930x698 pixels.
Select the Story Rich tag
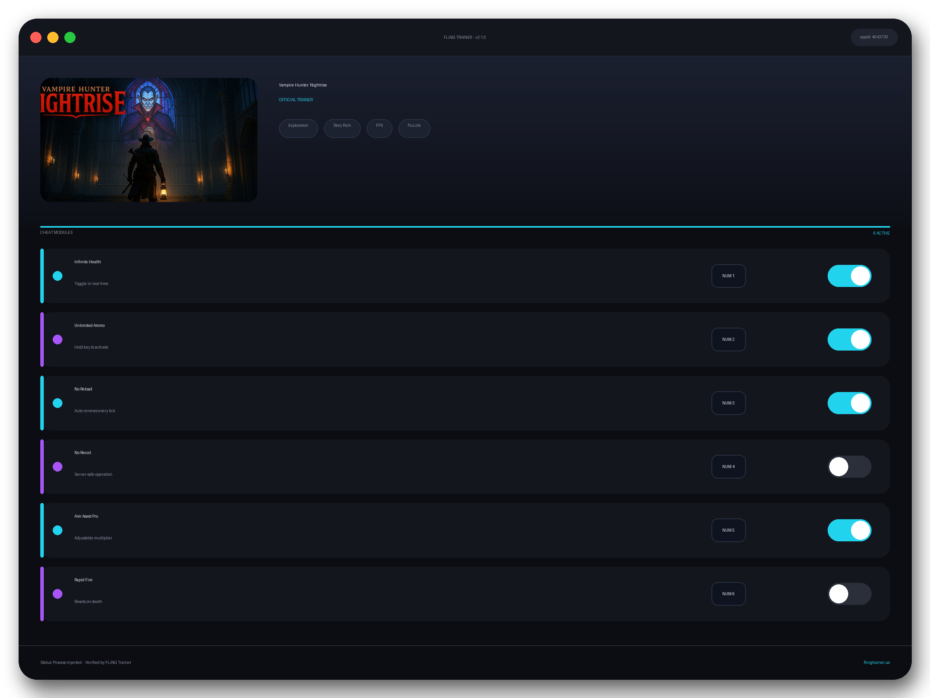342,128
